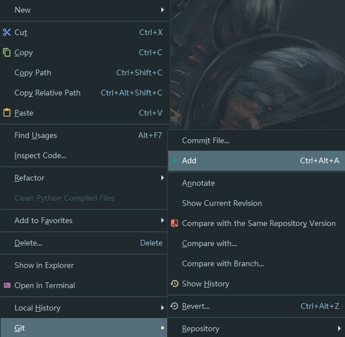The height and width of the screenshot is (337, 345).
Task: Select Copy in the context menu
Action: pos(85,52)
